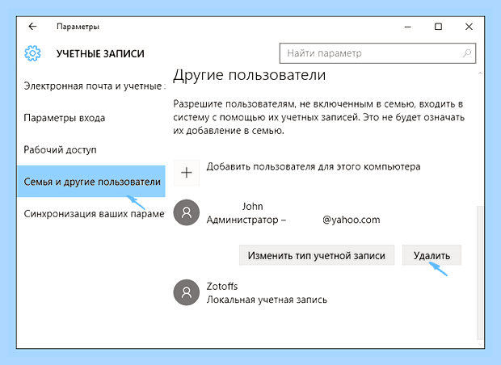
Task: Click Zotoffs' user avatar icon
Action: [187, 292]
